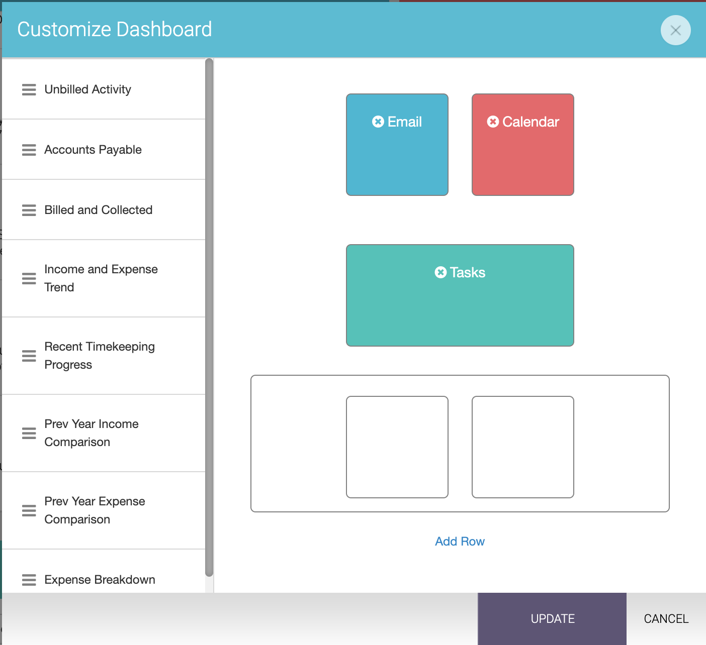Remove the Email widget using its X icon
This screenshot has height=645, width=706.
378,122
